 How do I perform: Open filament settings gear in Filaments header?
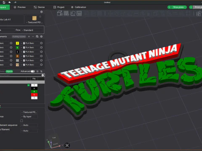coord(41,36)
